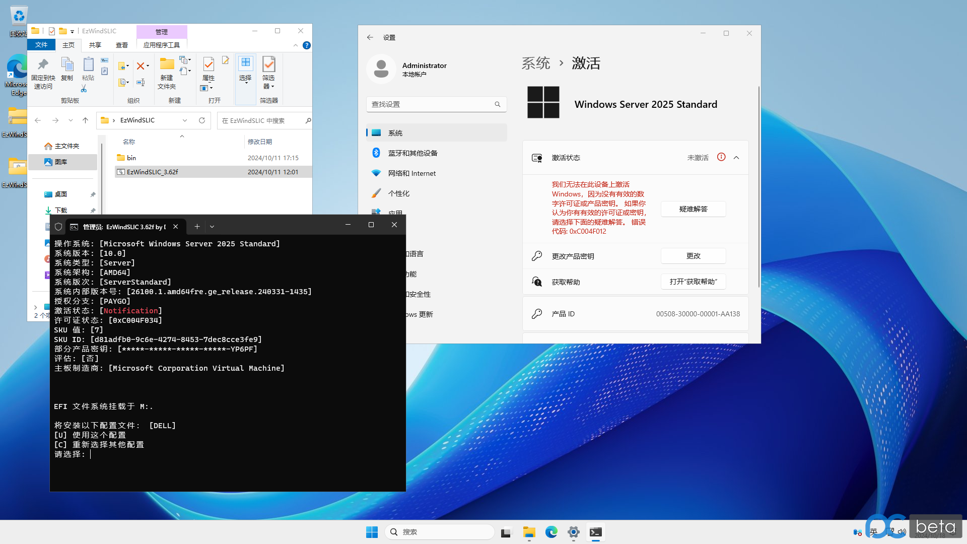
Task: Click the Edit pencil icon in Open group
Action: pos(226,60)
